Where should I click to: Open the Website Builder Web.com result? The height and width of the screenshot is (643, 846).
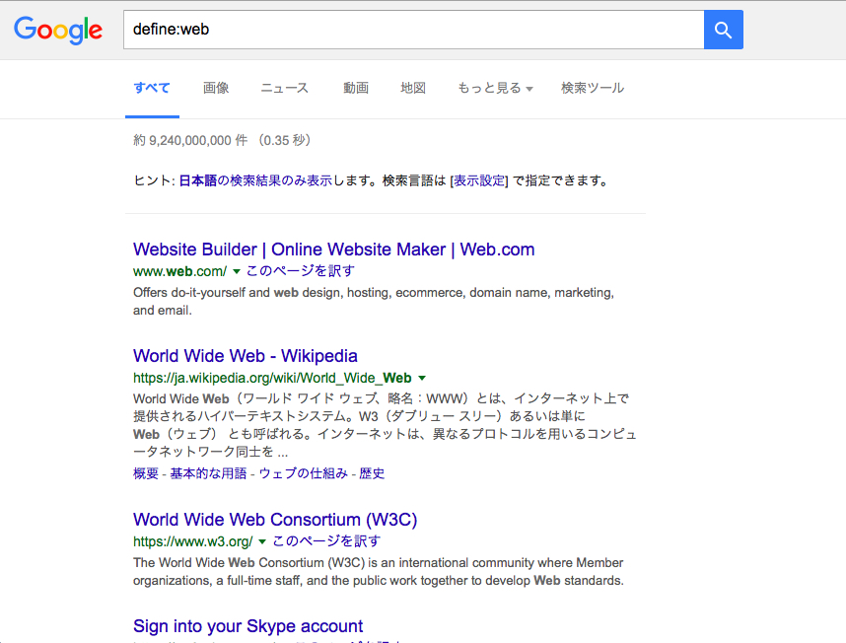click(x=333, y=250)
